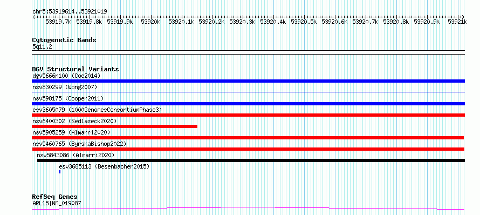Click the chr5:53919614..53921019 region label
Image resolution: width=480 pixels, height=215 pixels.
pyautogui.click(x=70, y=11)
